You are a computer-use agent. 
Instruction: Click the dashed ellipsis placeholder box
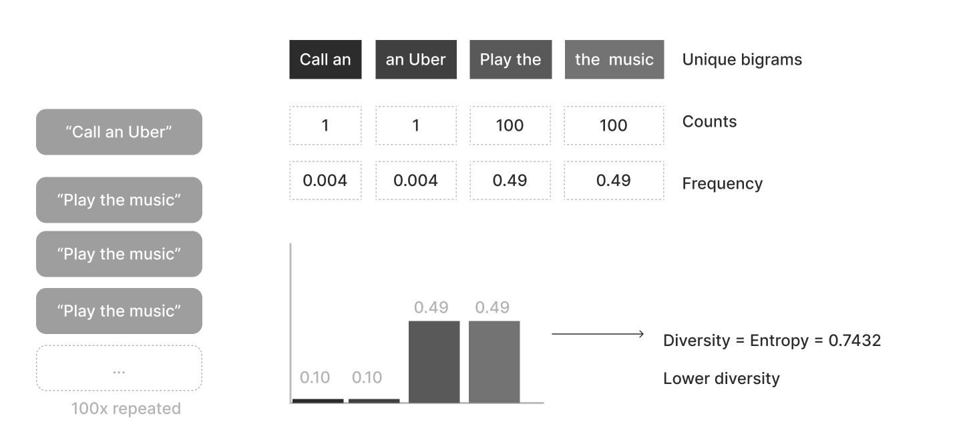pyautogui.click(x=119, y=368)
